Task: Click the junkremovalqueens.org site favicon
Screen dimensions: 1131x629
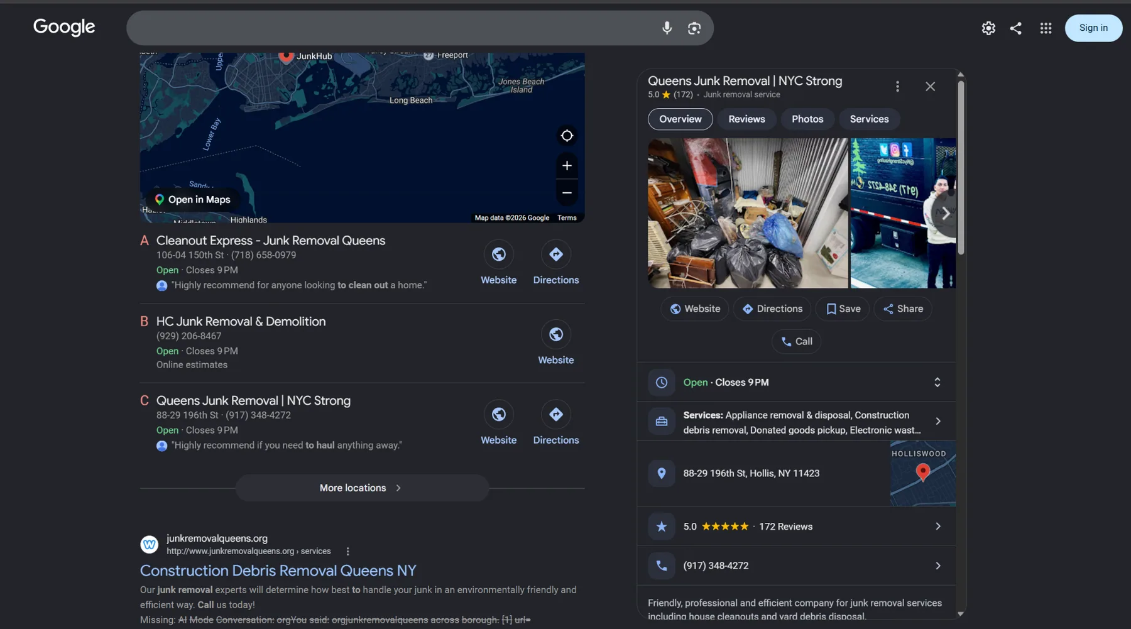Action: coord(150,545)
